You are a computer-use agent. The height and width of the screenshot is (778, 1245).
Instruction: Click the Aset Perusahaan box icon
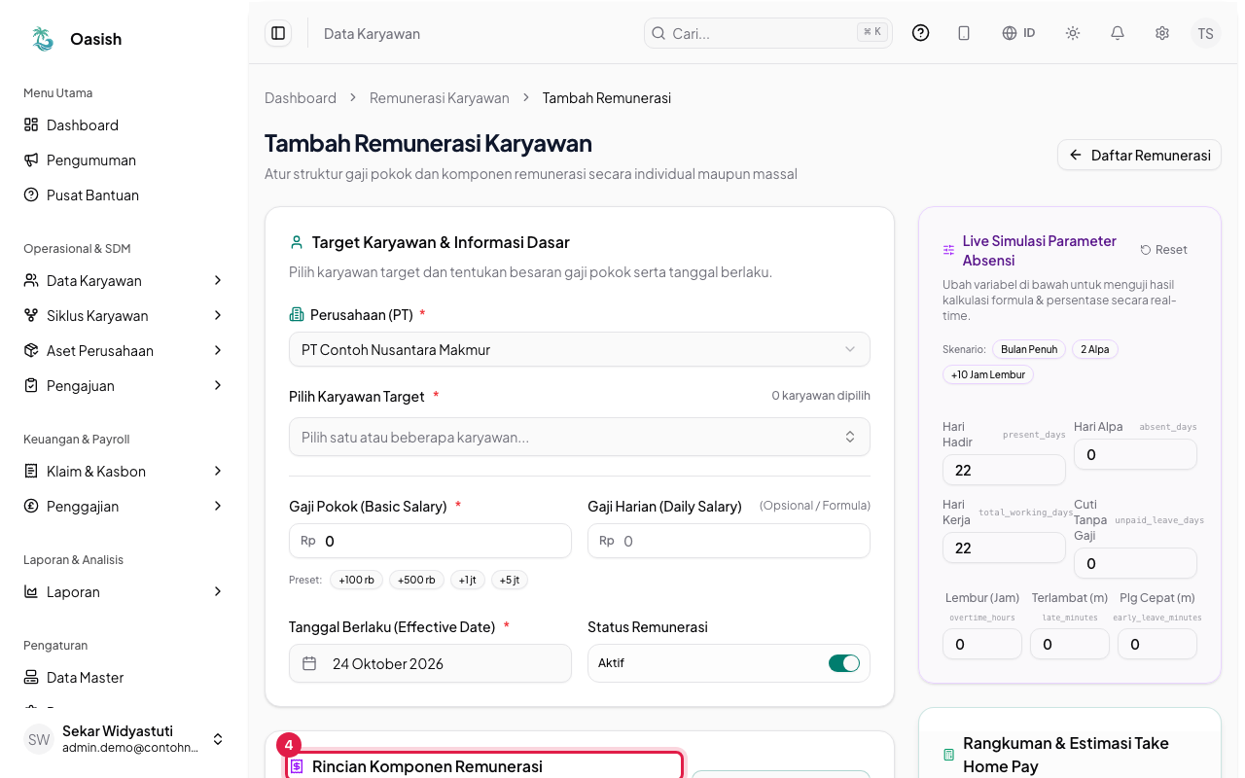(31, 350)
